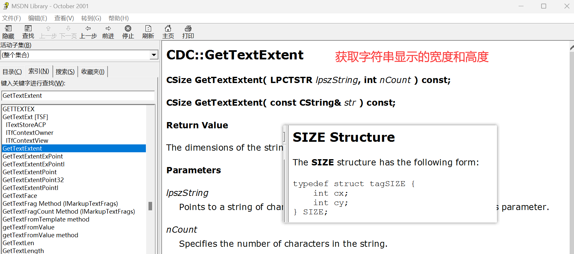Click the SIZE Structure popup heading
Image resolution: width=574 pixels, height=254 pixels.
pos(344,137)
